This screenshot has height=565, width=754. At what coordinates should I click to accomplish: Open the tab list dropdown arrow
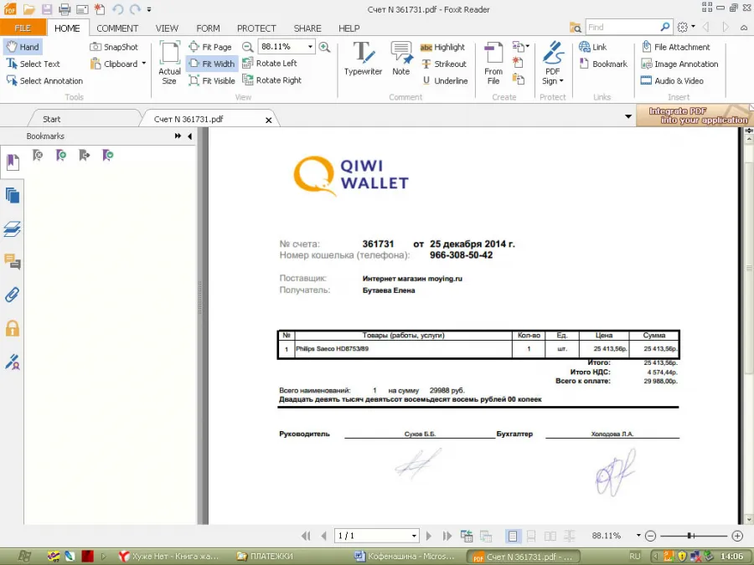(x=628, y=116)
